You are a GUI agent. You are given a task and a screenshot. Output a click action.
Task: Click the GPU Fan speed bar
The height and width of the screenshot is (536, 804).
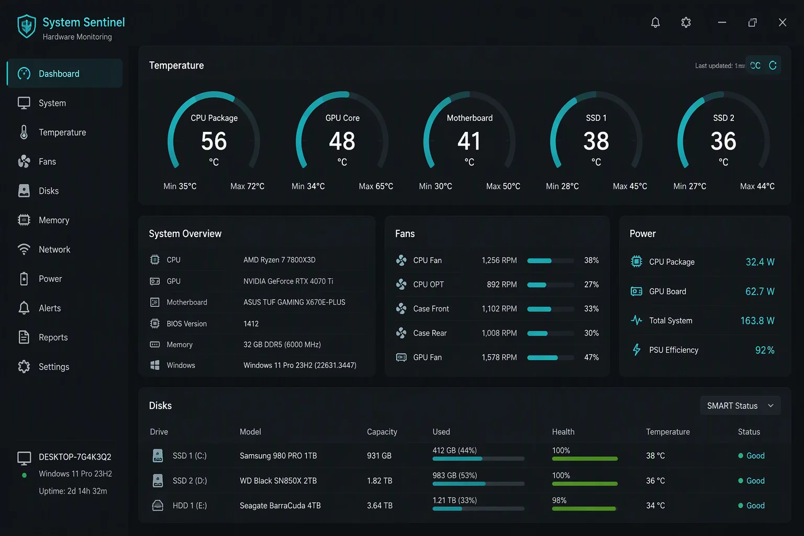point(551,358)
